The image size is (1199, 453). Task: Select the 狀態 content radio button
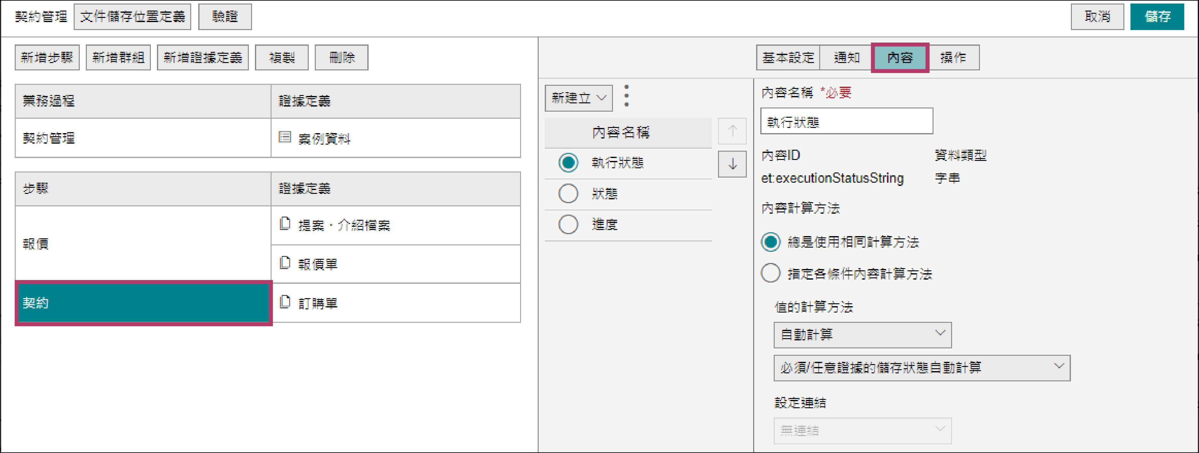(x=568, y=194)
